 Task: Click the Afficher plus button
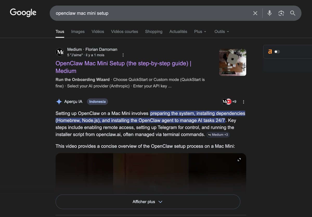click(x=148, y=202)
